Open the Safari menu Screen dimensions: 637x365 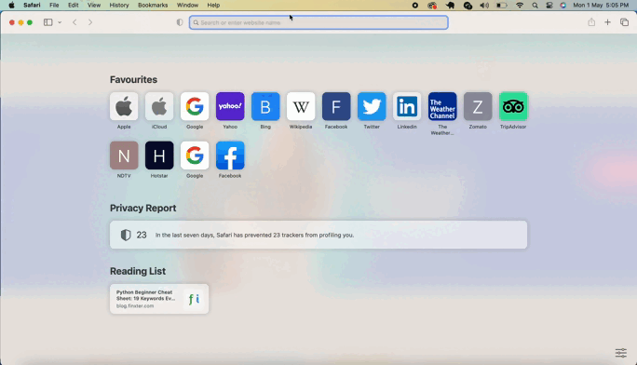point(32,6)
